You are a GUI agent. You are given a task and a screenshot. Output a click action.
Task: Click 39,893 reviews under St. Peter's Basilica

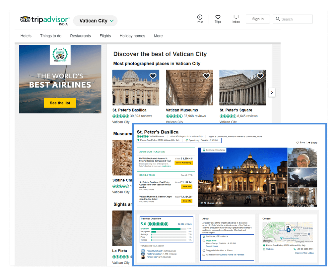[141, 116]
